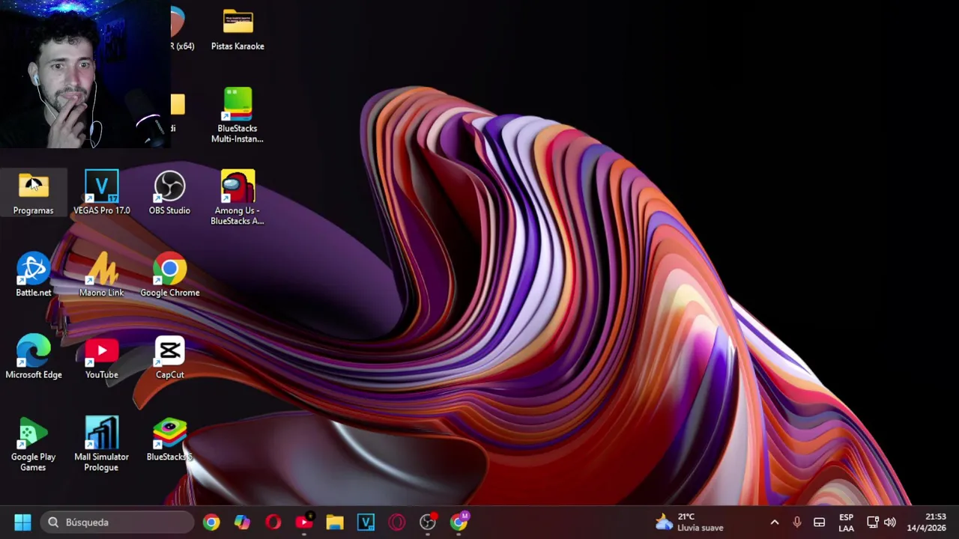959x539 pixels.
Task: Open the weather widget showing 21°C
Action: click(x=689, y=522)
